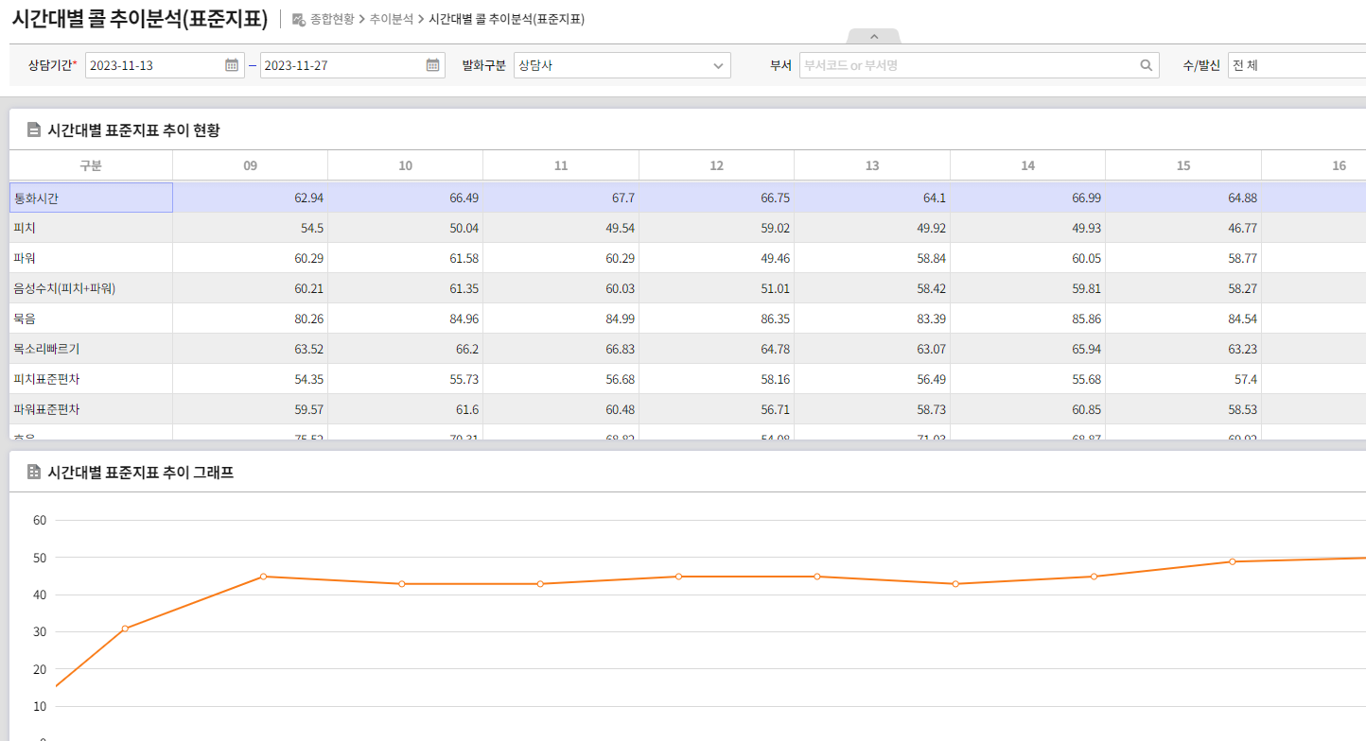Screen dimensions: 1366x741
Task: Click the 13 hour column header
Action: click(872, 165)
